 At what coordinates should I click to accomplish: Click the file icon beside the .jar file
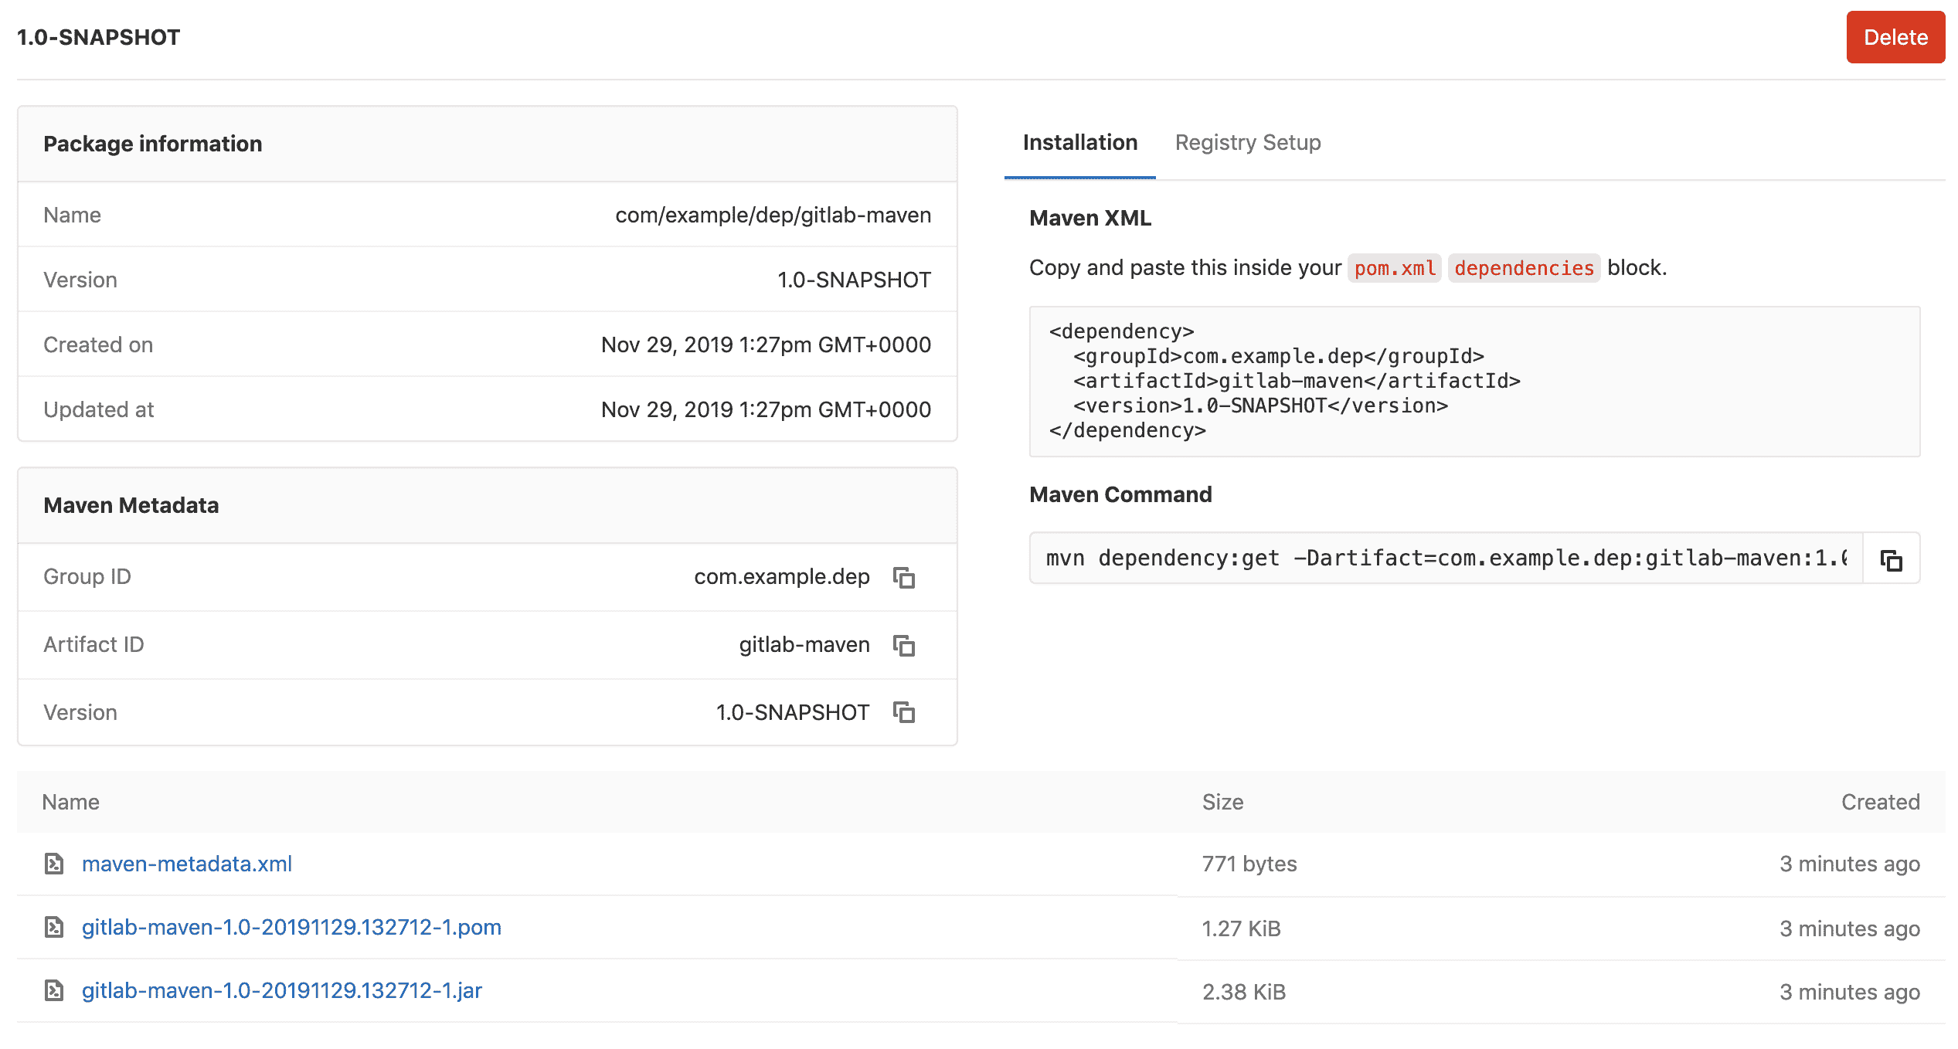[x=53, y=991]
